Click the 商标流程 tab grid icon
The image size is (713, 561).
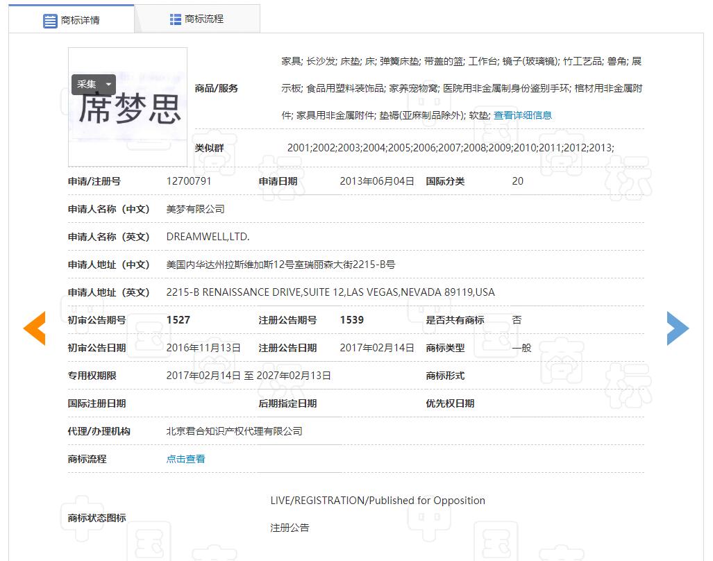(x=176, y=19)
